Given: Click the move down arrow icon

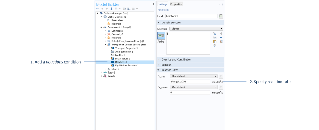Looking at the screenshot, I should coord(111,9).
